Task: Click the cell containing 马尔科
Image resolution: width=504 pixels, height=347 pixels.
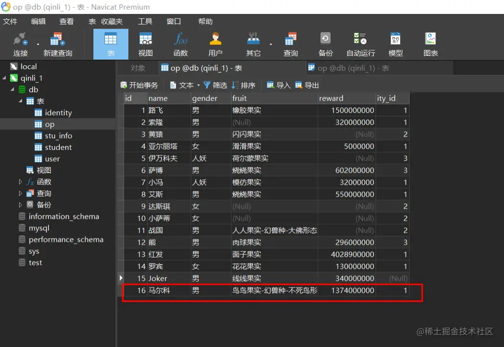Action: coord(169,290)
